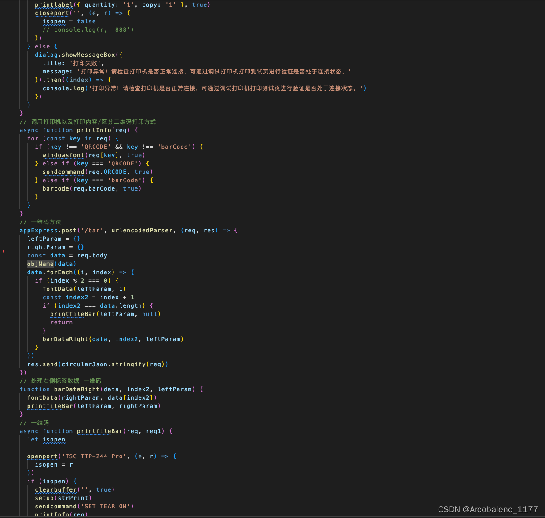This screenshot has height=518, width=545.
Task: Click the else if (key === 'QRCODE') line
Action: pyautogui.click(x=92, y=163)
